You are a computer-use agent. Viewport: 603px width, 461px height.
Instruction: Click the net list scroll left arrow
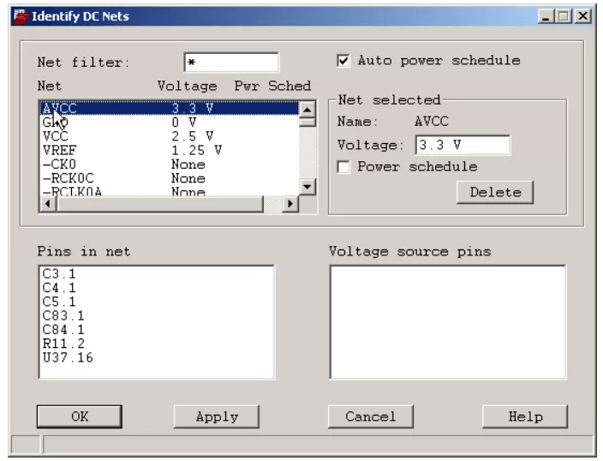(48, 204)
